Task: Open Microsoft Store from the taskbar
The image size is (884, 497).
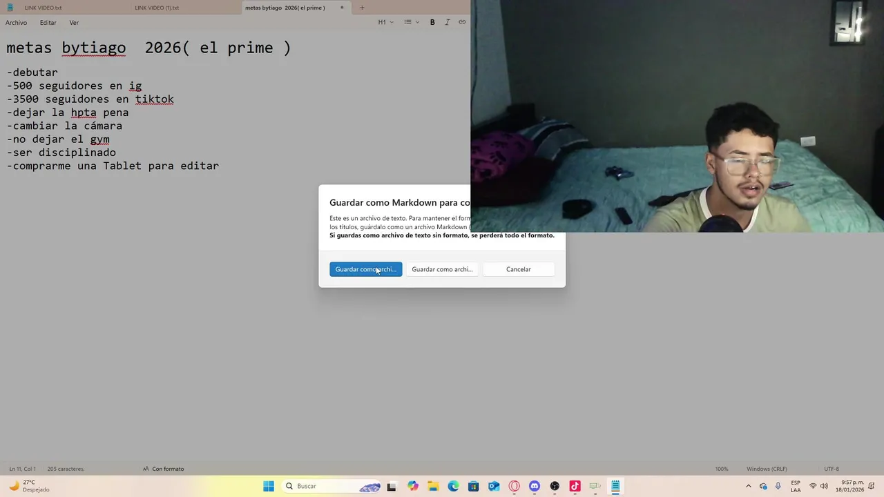Action: pyautogui.click(x=473, y=486)
